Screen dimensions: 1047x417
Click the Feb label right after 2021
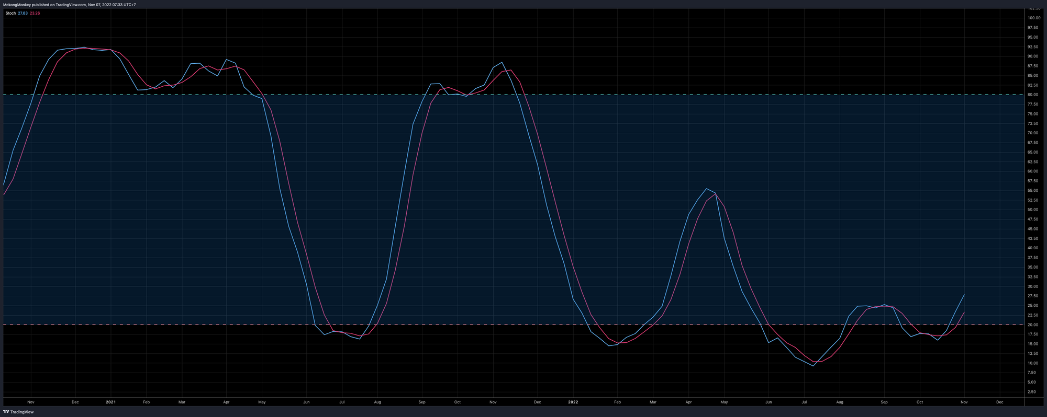point(146,402)
